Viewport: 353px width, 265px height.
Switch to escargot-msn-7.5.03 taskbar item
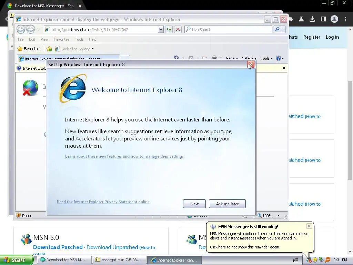(x=119, y=260)
